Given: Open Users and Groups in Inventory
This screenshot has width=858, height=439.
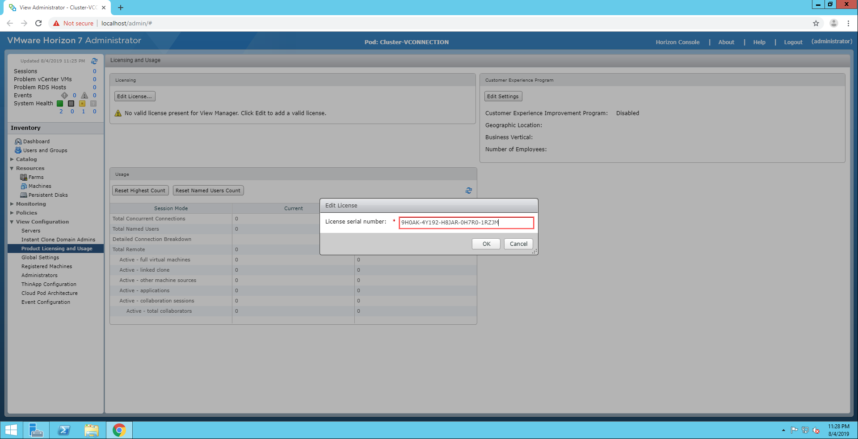Looking at the screenshot, I should coord(45,150).
